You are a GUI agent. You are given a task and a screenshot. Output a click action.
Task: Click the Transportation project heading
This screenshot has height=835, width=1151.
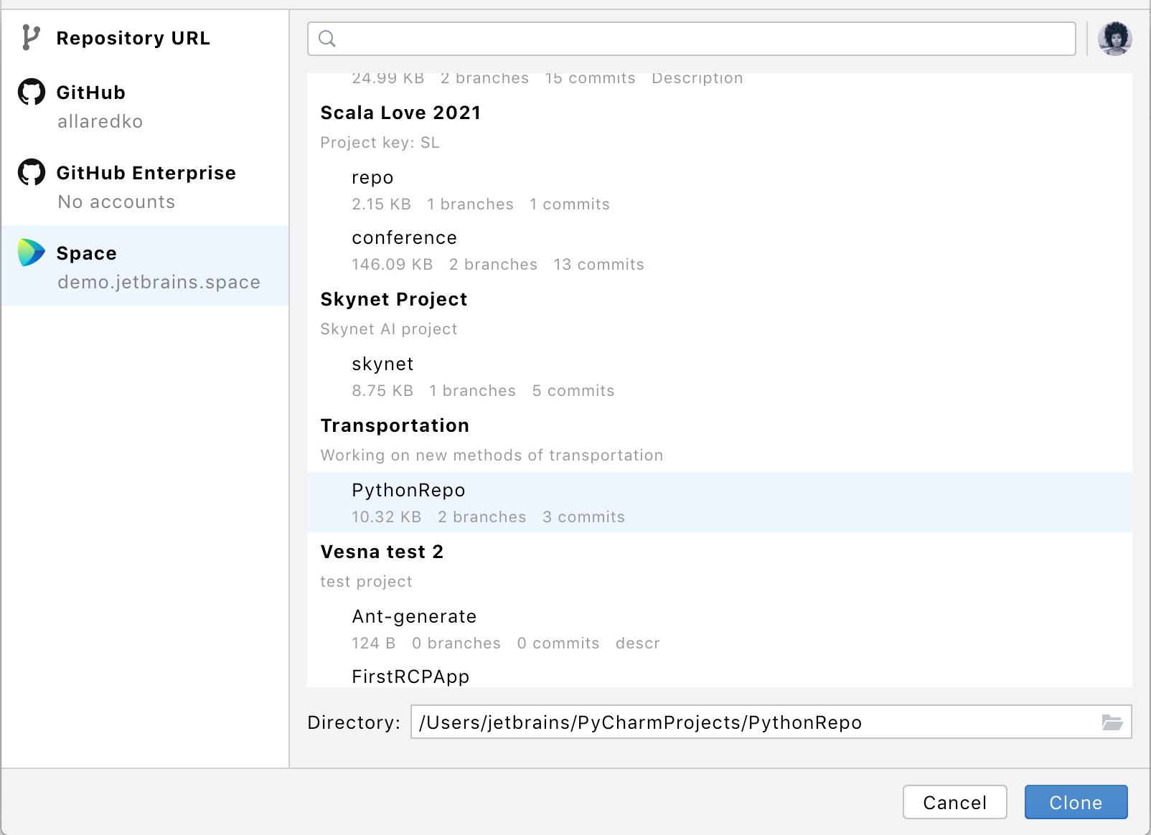394,425
